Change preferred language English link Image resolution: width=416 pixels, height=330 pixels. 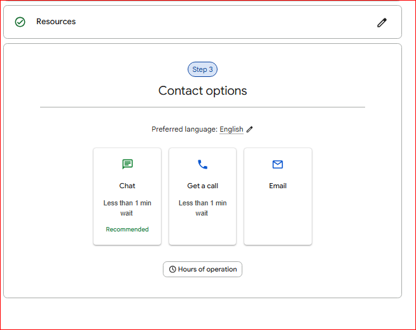pos(232,129)
